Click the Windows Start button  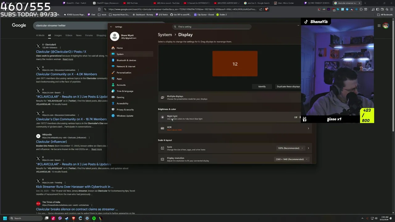[5, 218]
